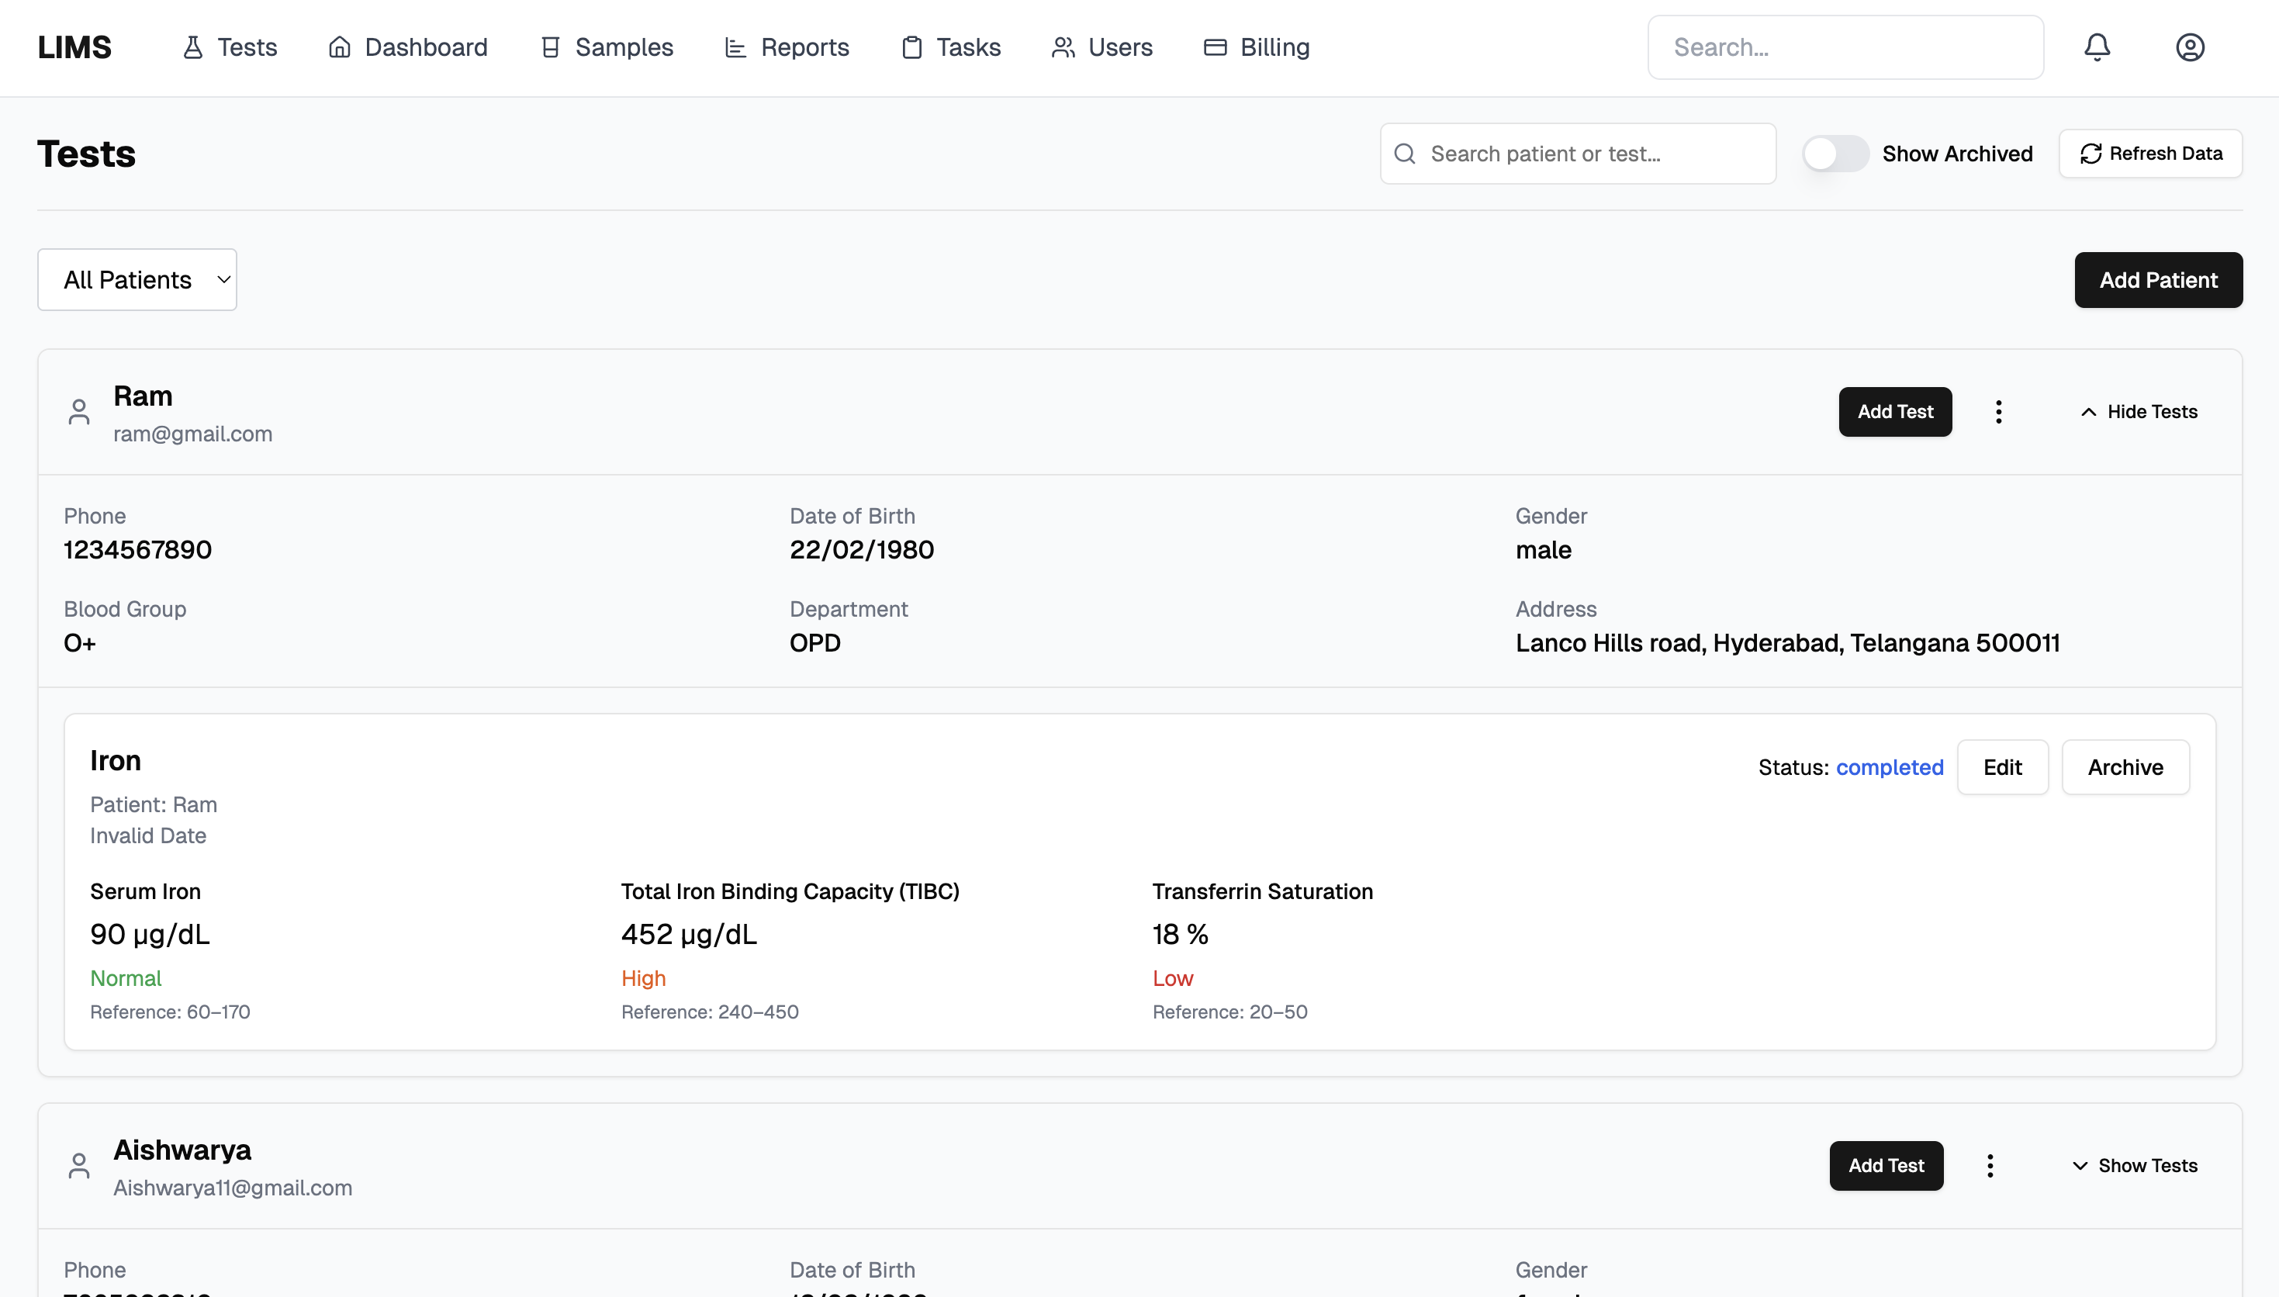Click TIBC value 452 µg/dL
This screenshot has height=1297, width=2279.
[x=688, y=935]
